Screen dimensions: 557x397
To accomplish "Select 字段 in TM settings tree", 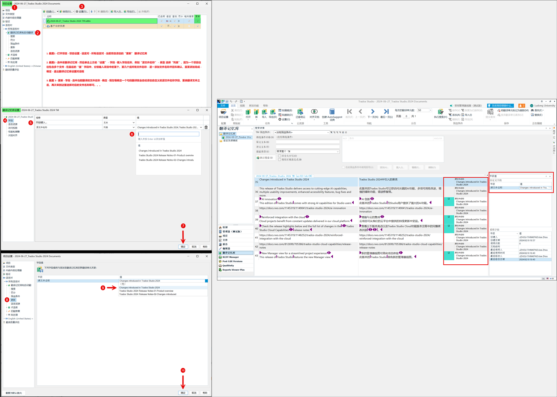I will tap(11, 121).
